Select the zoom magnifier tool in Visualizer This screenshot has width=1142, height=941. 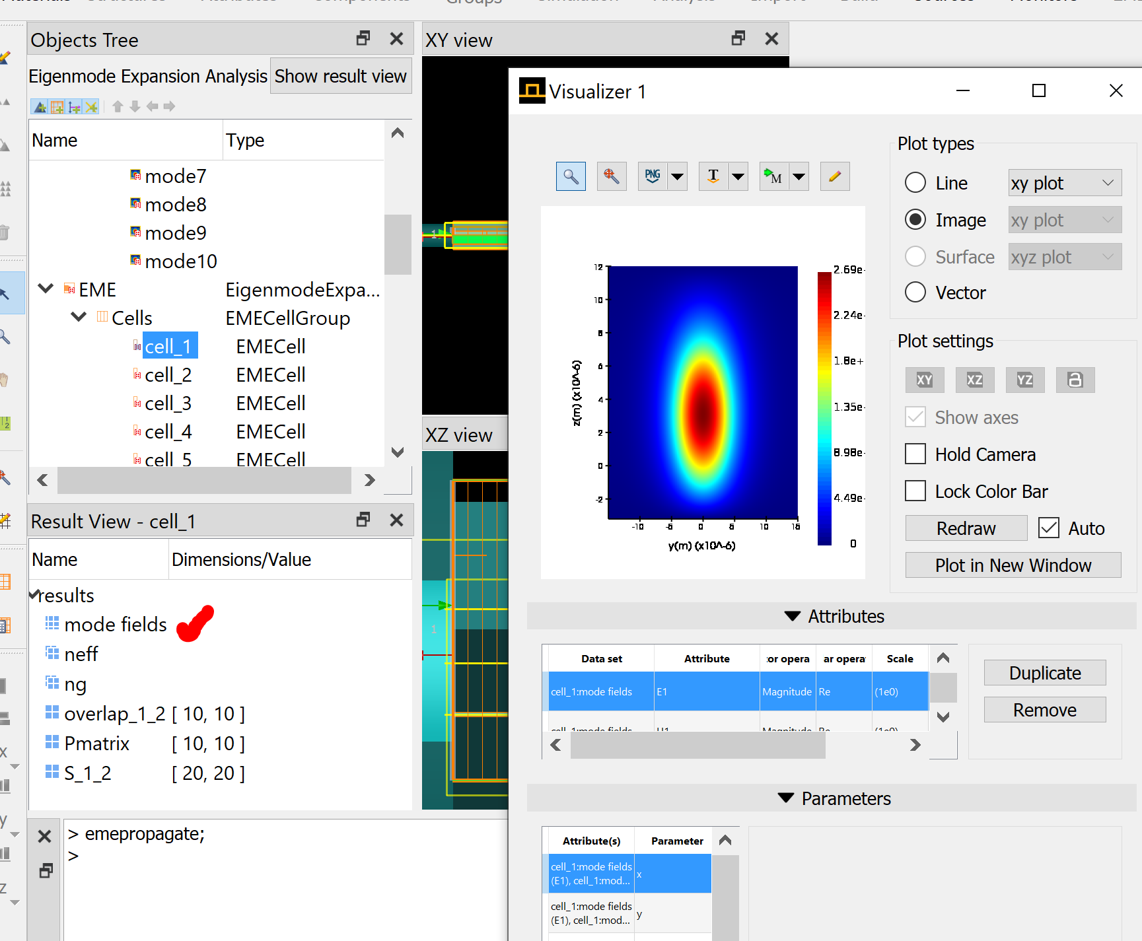pyautogui.click(x=571, y=176)
